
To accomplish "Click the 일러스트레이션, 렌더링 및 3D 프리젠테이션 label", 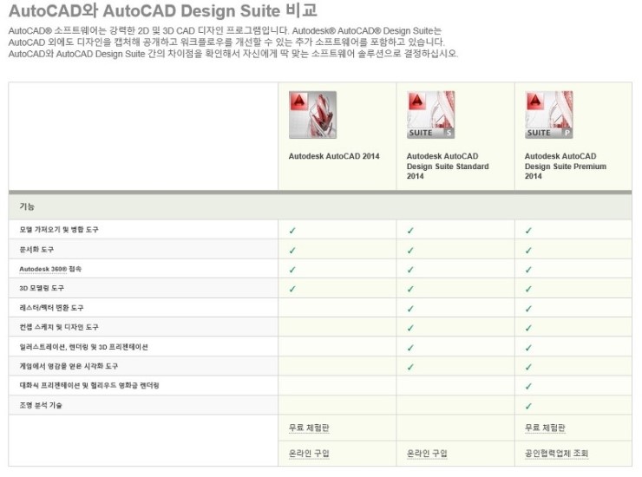I will click(83, 347).
